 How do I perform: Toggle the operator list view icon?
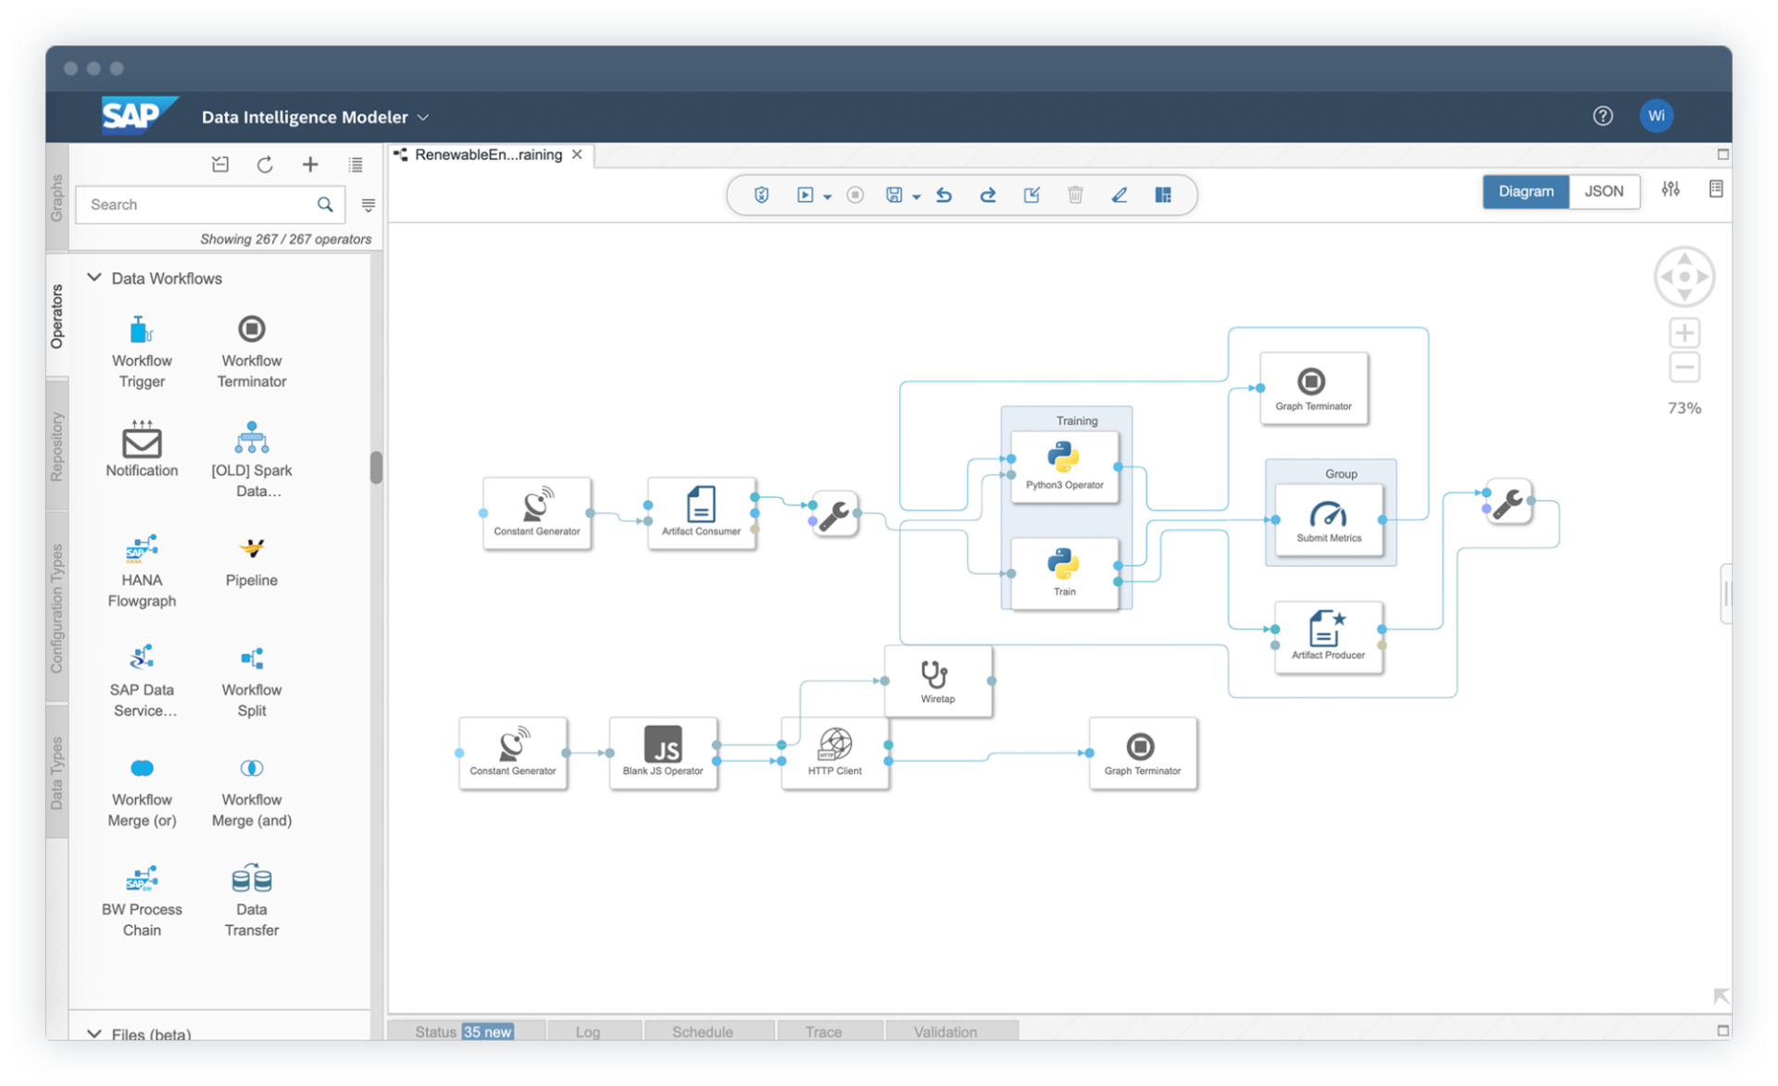click(x=356, y=165)
